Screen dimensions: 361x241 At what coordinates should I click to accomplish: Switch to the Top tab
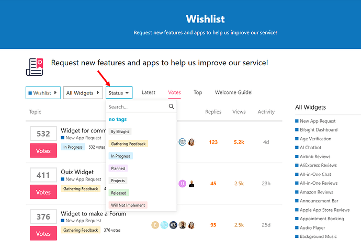pos(198,92)
